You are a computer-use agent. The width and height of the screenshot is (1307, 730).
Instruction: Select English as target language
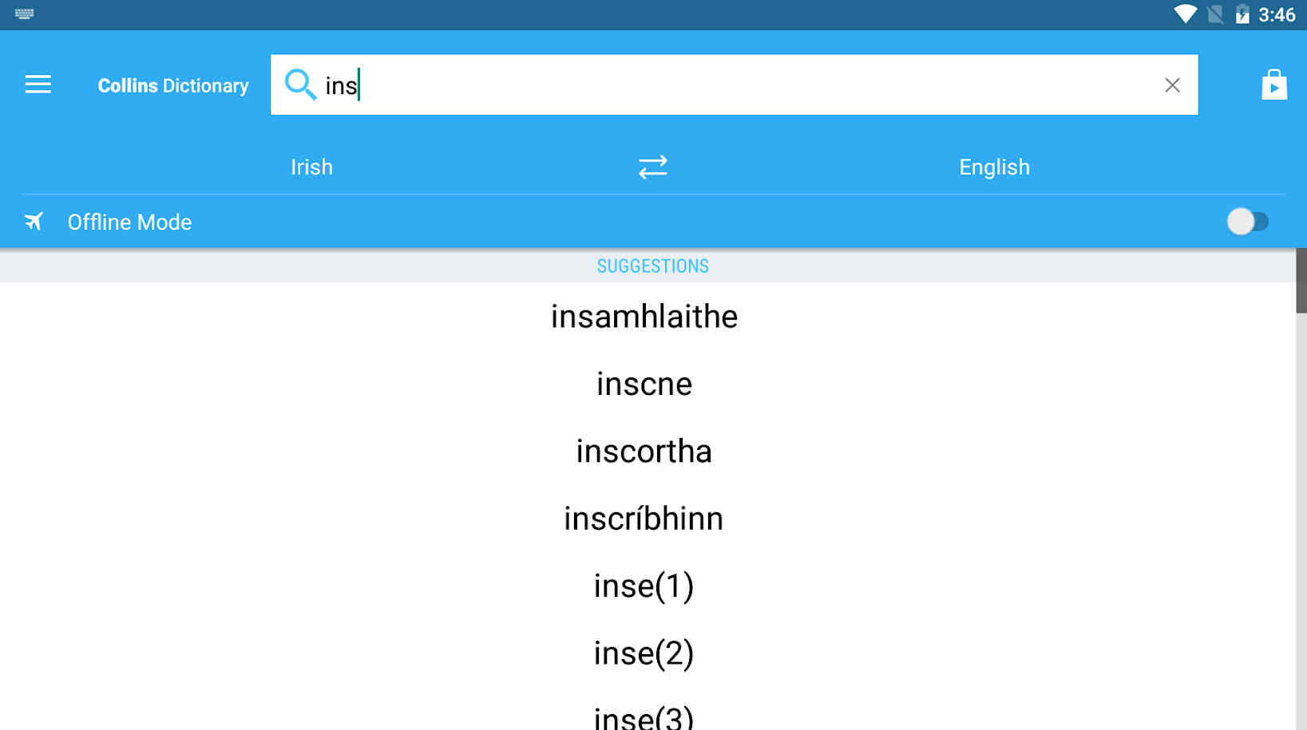click(994, 167)
